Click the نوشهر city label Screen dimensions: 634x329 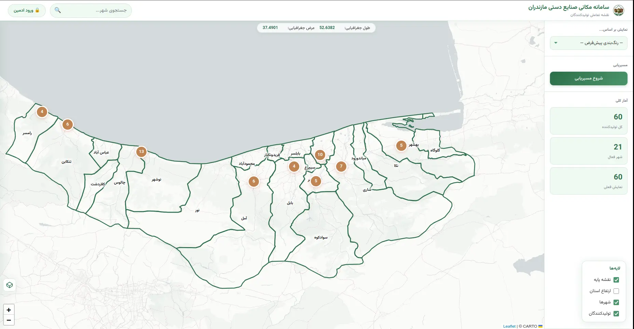156,180
